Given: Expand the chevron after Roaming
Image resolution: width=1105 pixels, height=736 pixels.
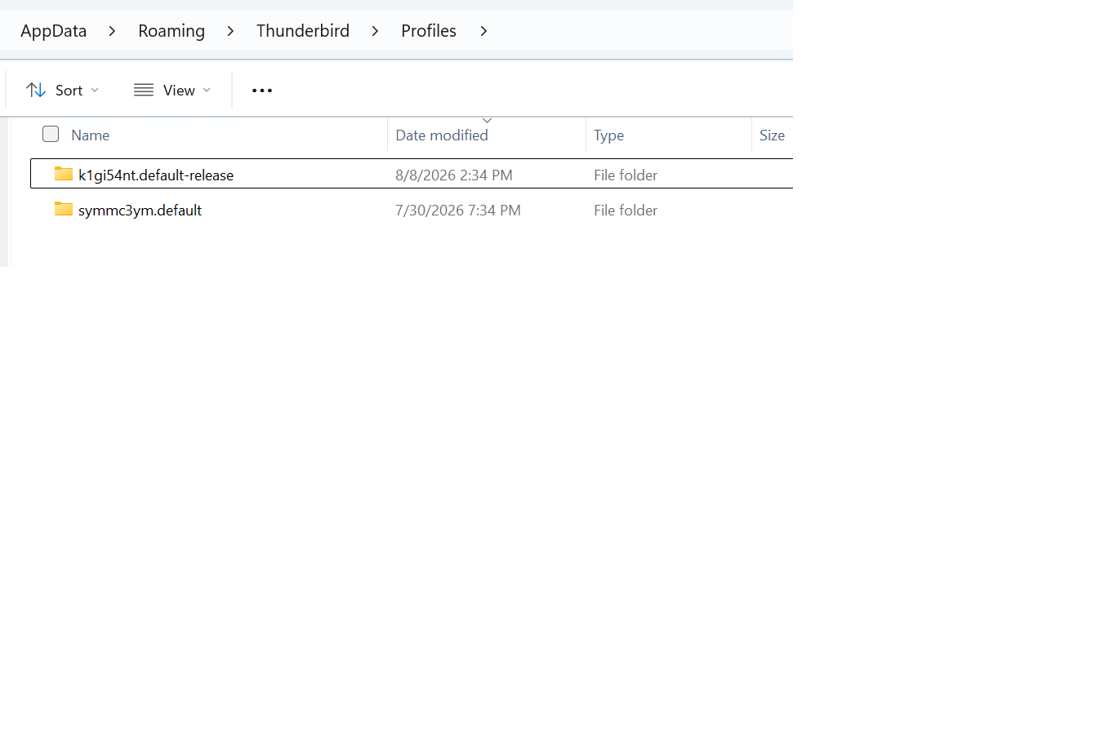Looking at the screenshot, I should click(x=230, y=31).
